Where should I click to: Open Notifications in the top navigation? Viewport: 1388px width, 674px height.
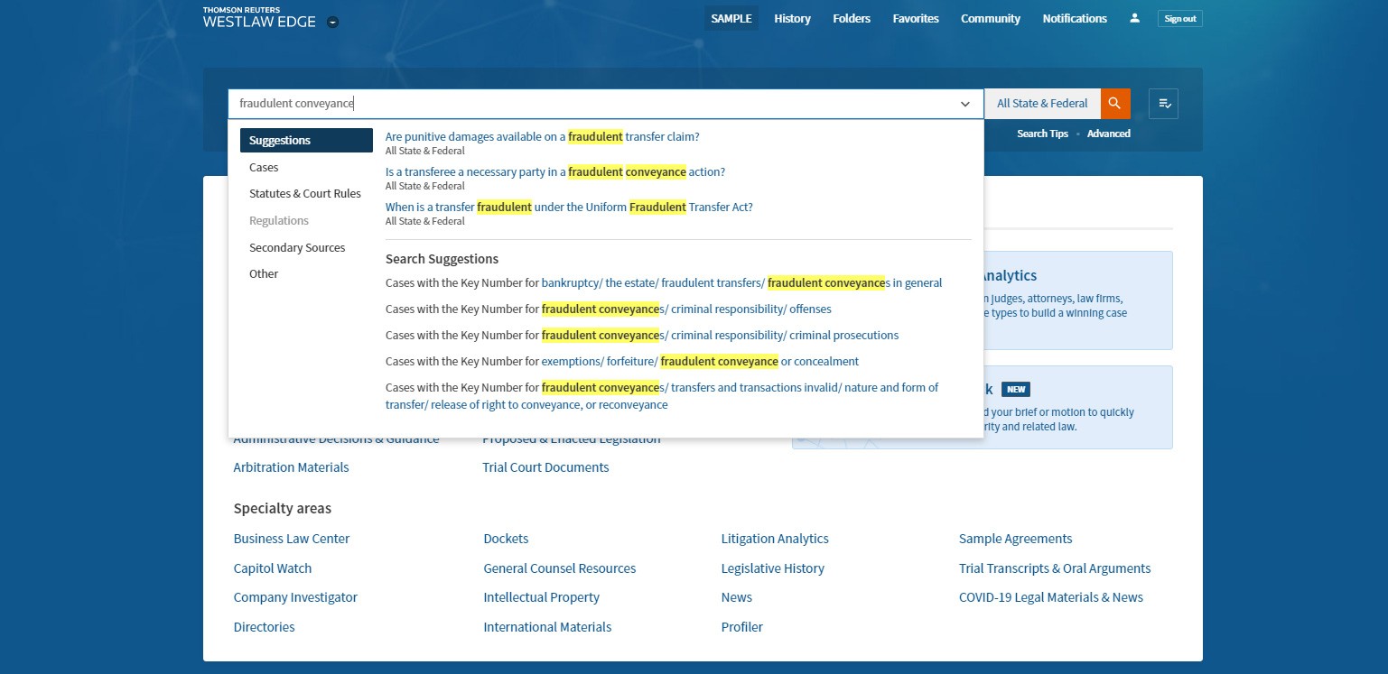click(x=1075, y=18)
